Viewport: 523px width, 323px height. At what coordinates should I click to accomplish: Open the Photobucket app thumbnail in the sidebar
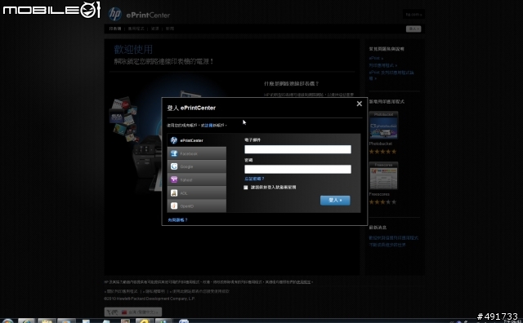pos(383,126)
